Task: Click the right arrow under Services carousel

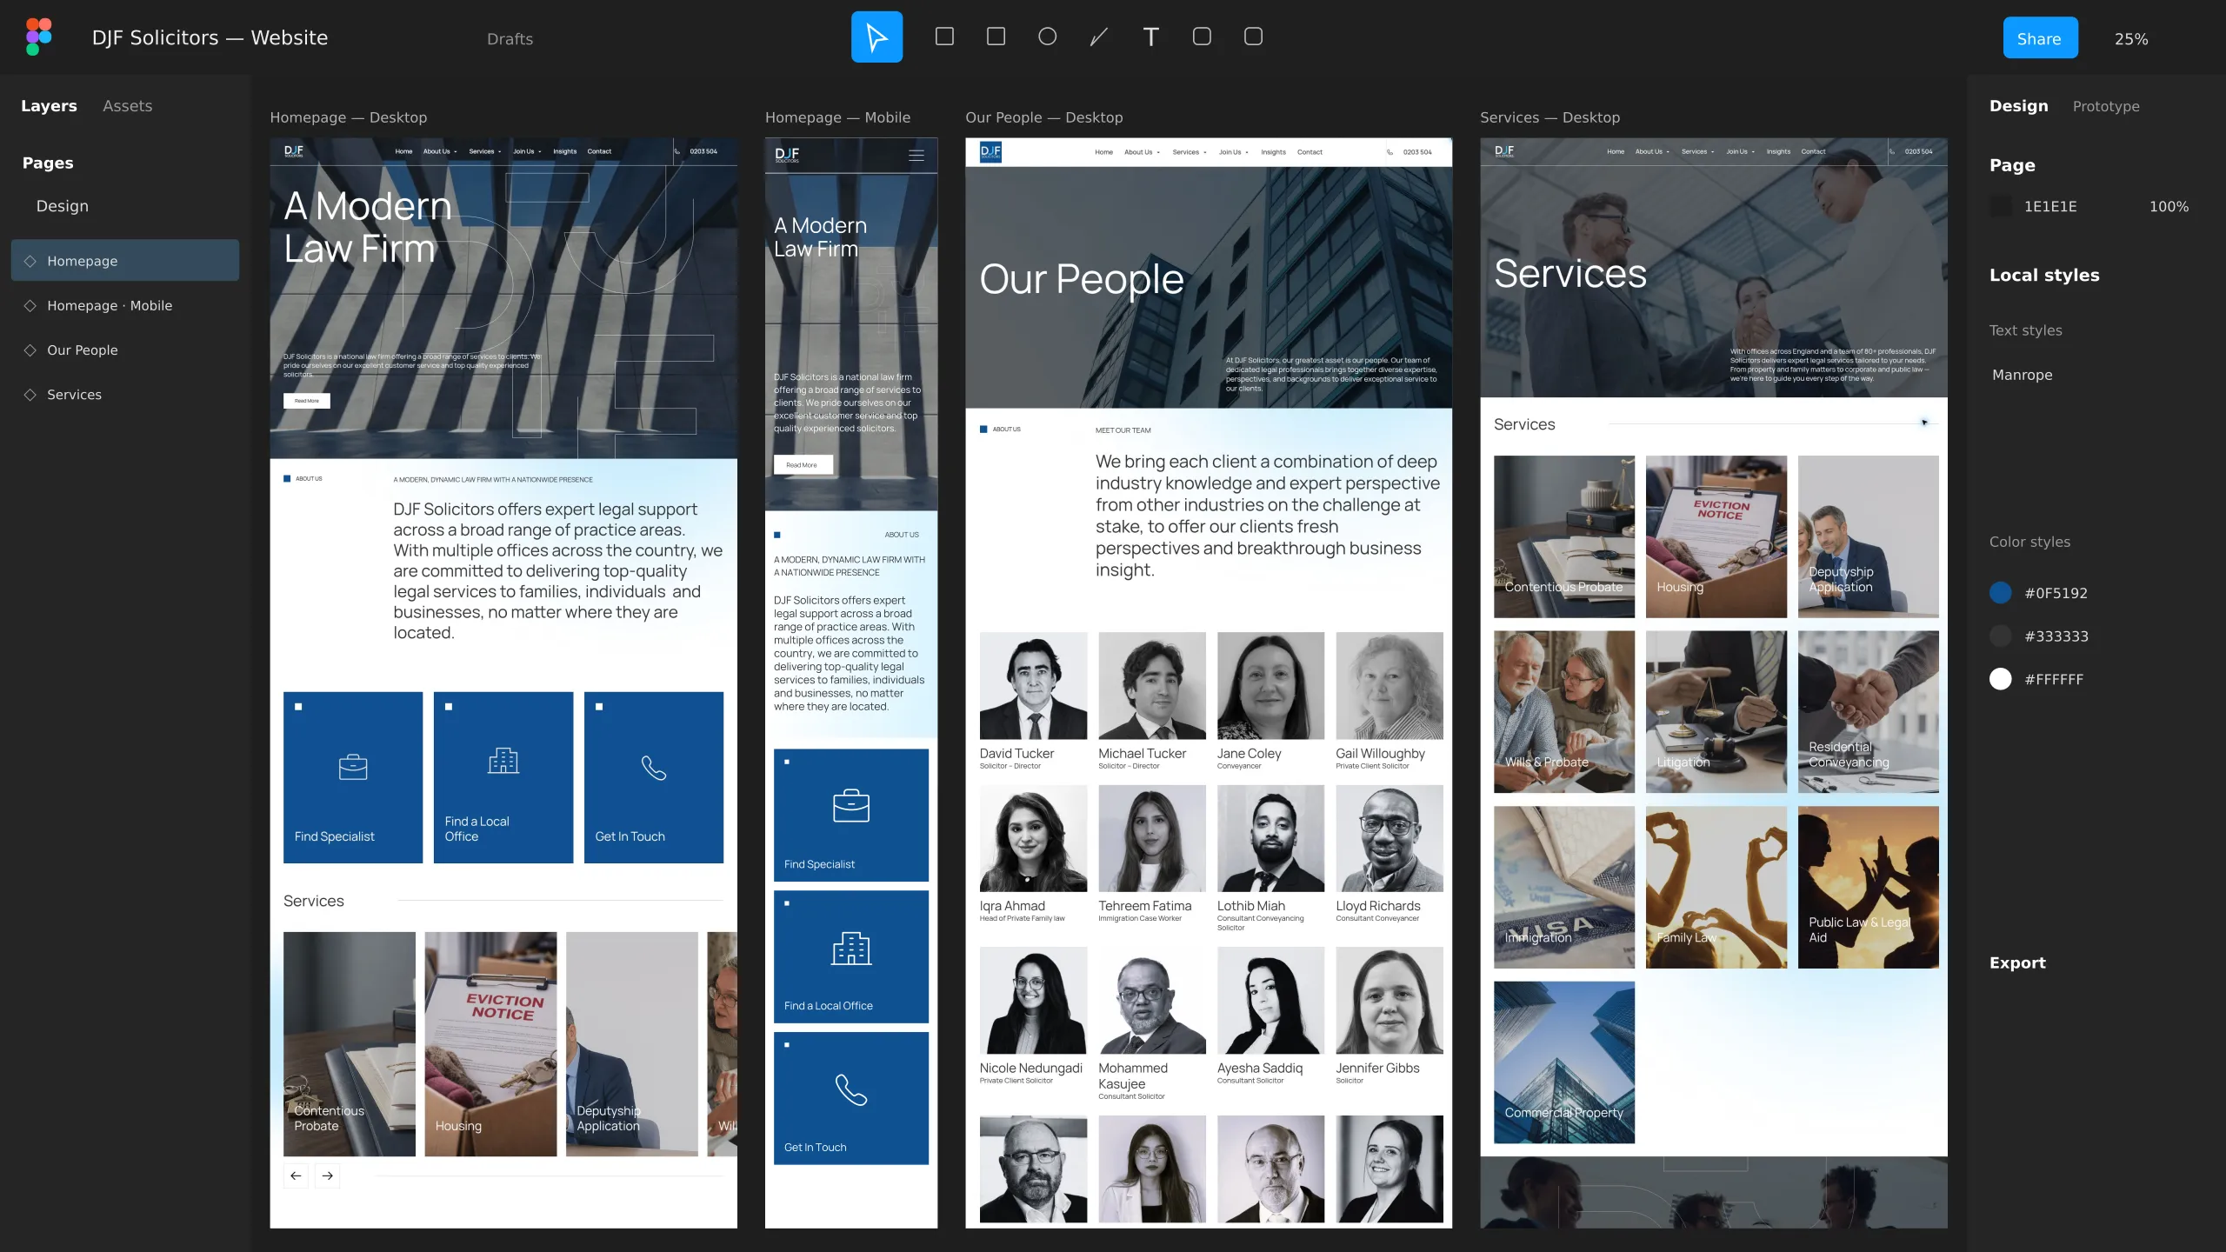Action: pos(328,1176)
